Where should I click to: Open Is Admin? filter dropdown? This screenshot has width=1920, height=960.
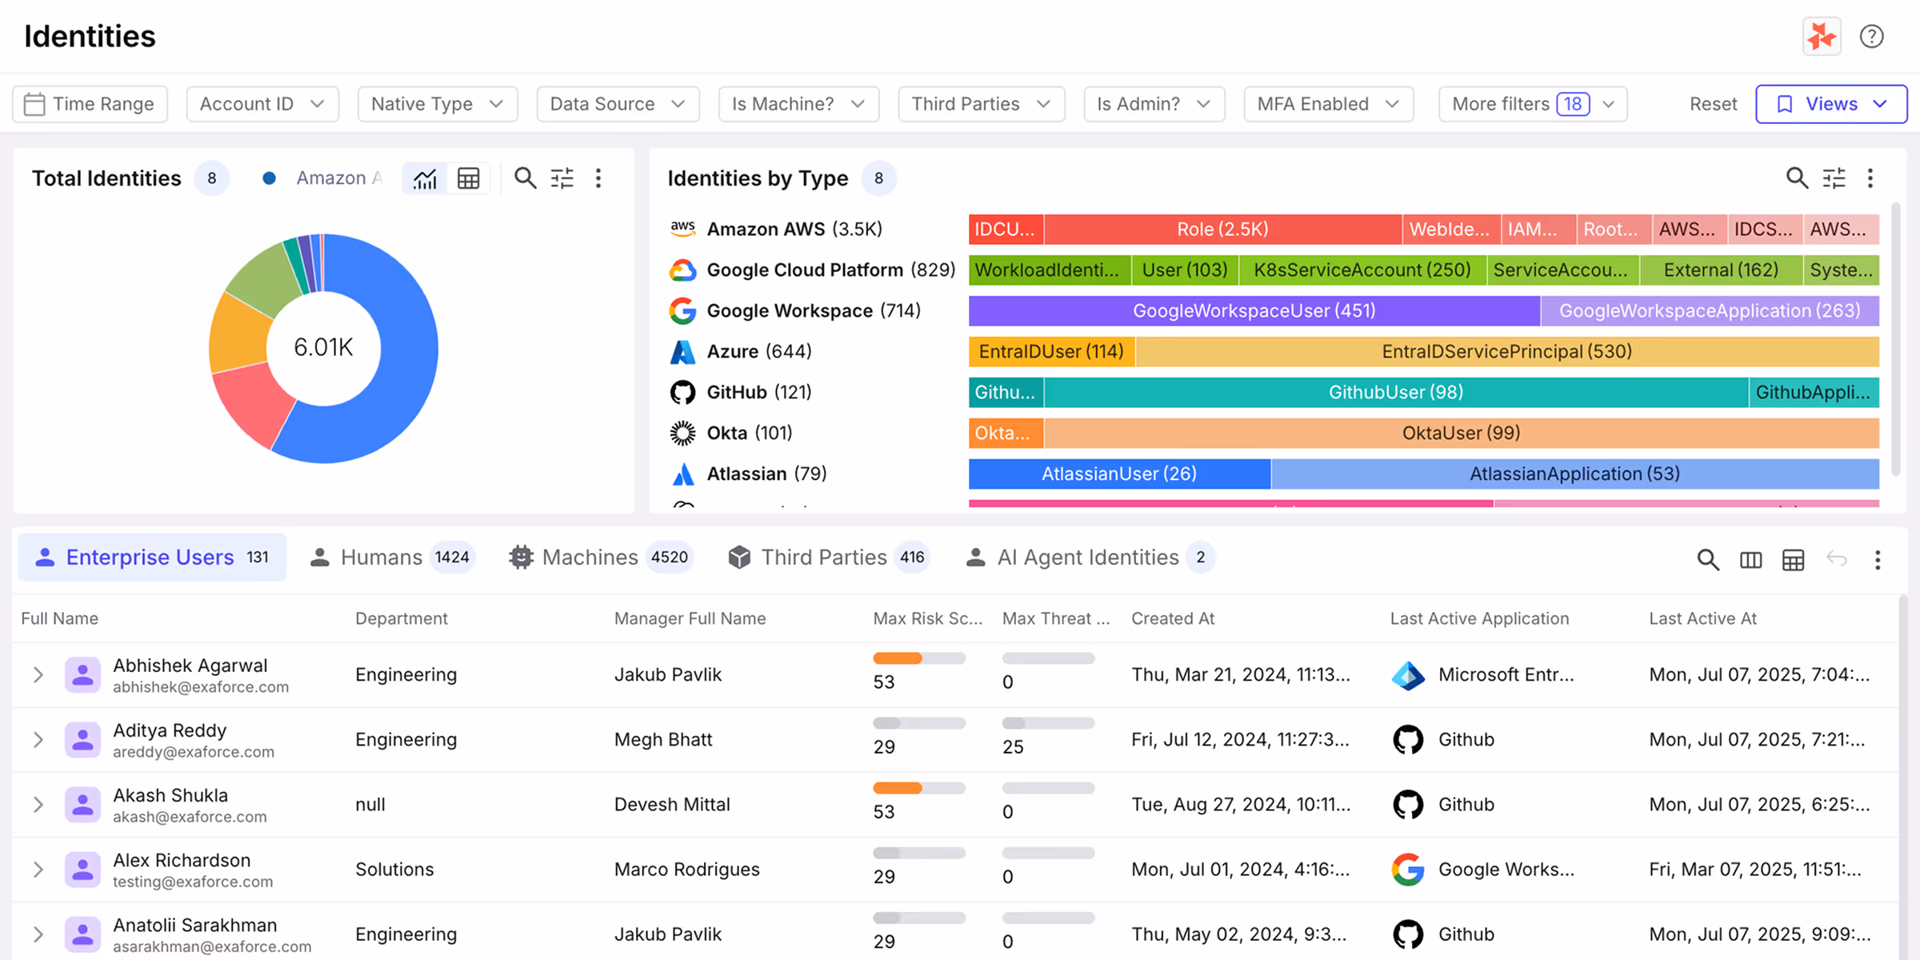pyautogui.click(x=1154, y=104)
